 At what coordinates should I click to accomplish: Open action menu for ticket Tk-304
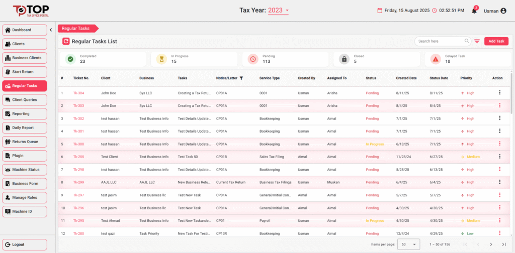tap(499, 92)
